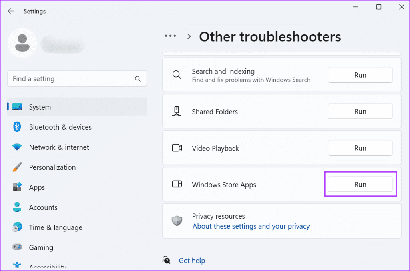Click the search magnifier in Find a setting
Screen dimensions: 410x271
138,79
